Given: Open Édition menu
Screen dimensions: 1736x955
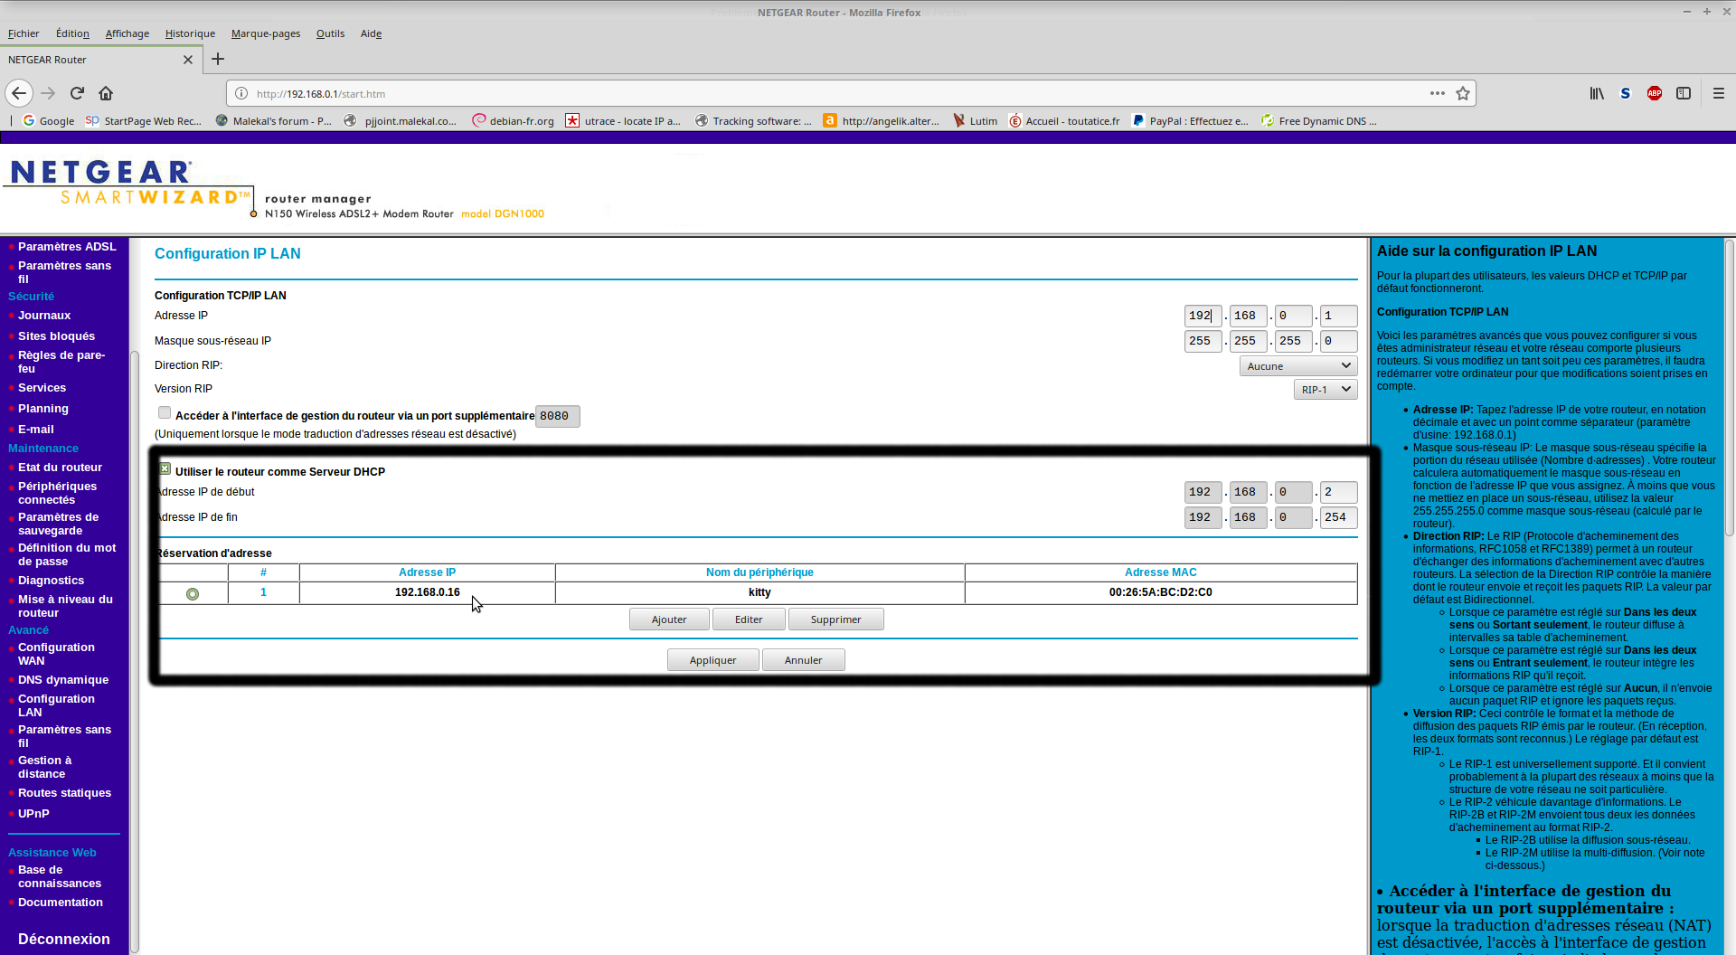Looking at the screenshot, I should [x=72, y=33].
